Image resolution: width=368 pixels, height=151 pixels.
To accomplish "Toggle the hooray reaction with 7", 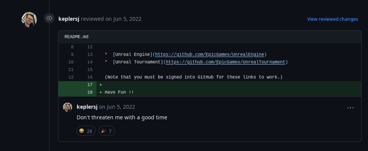I will (107, 131).
